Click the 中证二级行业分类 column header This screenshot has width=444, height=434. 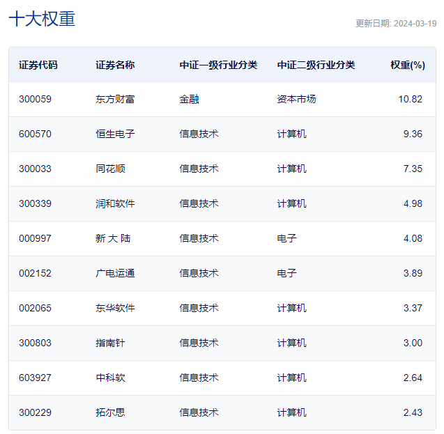(x=316, y=65)
